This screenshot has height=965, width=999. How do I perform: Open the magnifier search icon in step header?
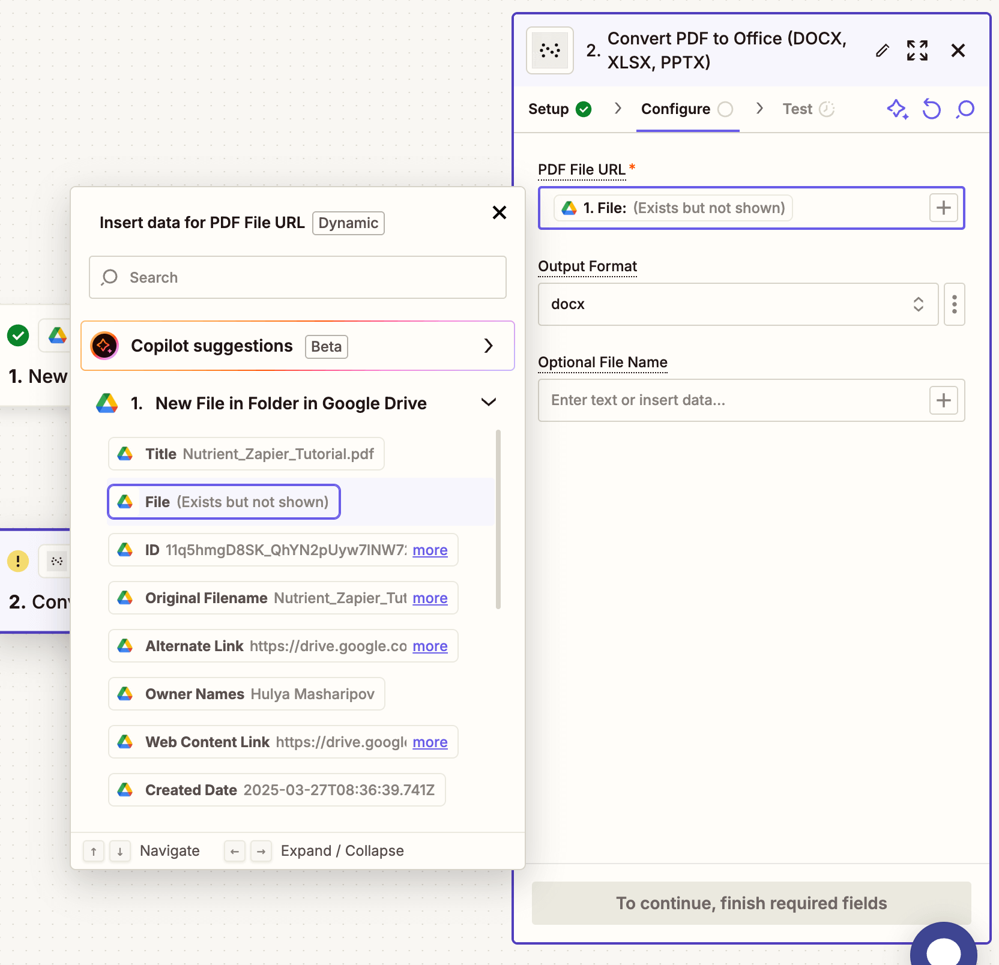(965, 109)
